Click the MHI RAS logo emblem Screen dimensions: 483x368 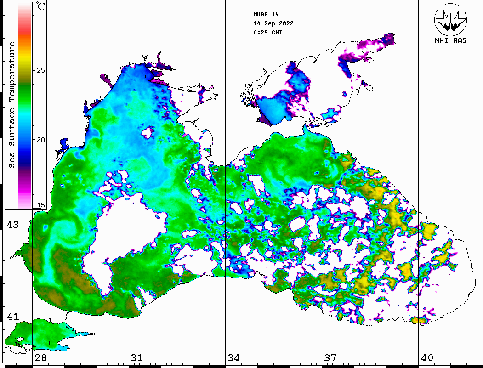pos(450,19)
